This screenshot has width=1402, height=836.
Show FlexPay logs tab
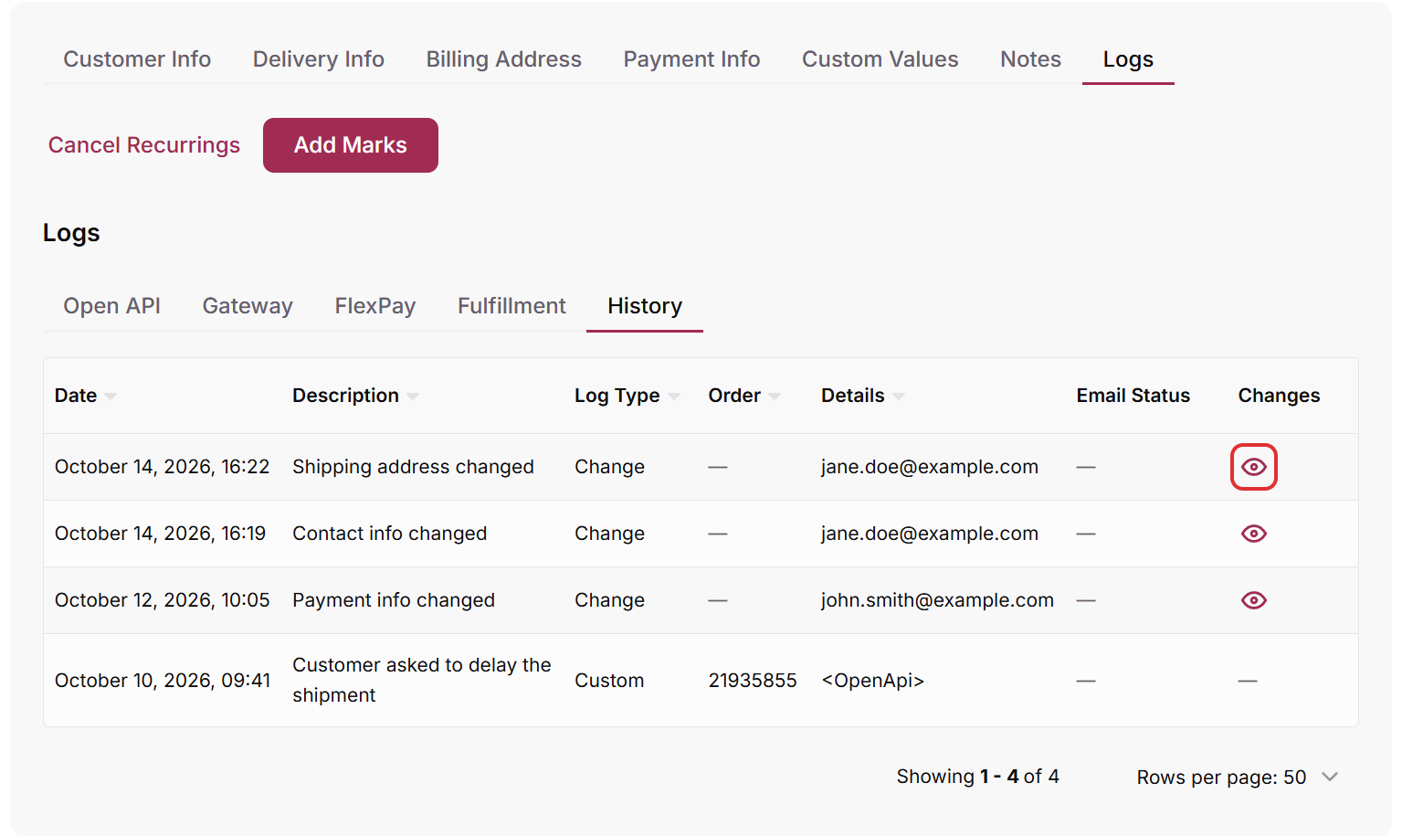pos(375,306)
